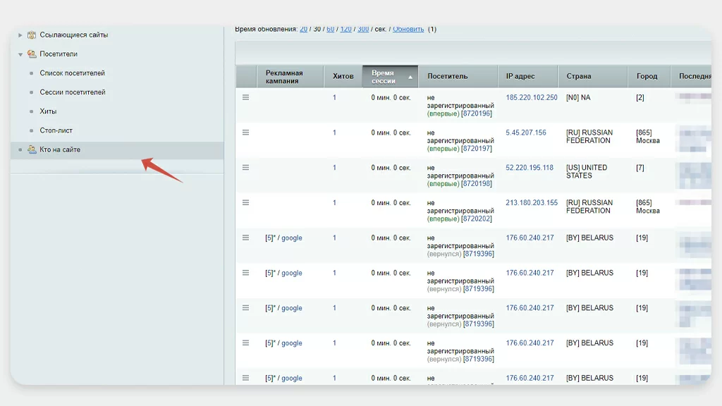The height and width of the screenshot is (406, 722).
Task: Click the Обновить refresh link
Action: coord(408,29)
